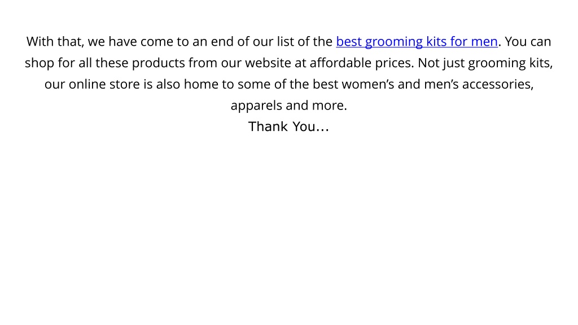
Task: Click the phrase 'With that' at paragraph start
Action: [x=55, y=42]
